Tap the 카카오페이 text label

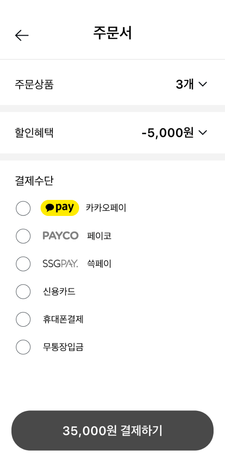[106, 208]
